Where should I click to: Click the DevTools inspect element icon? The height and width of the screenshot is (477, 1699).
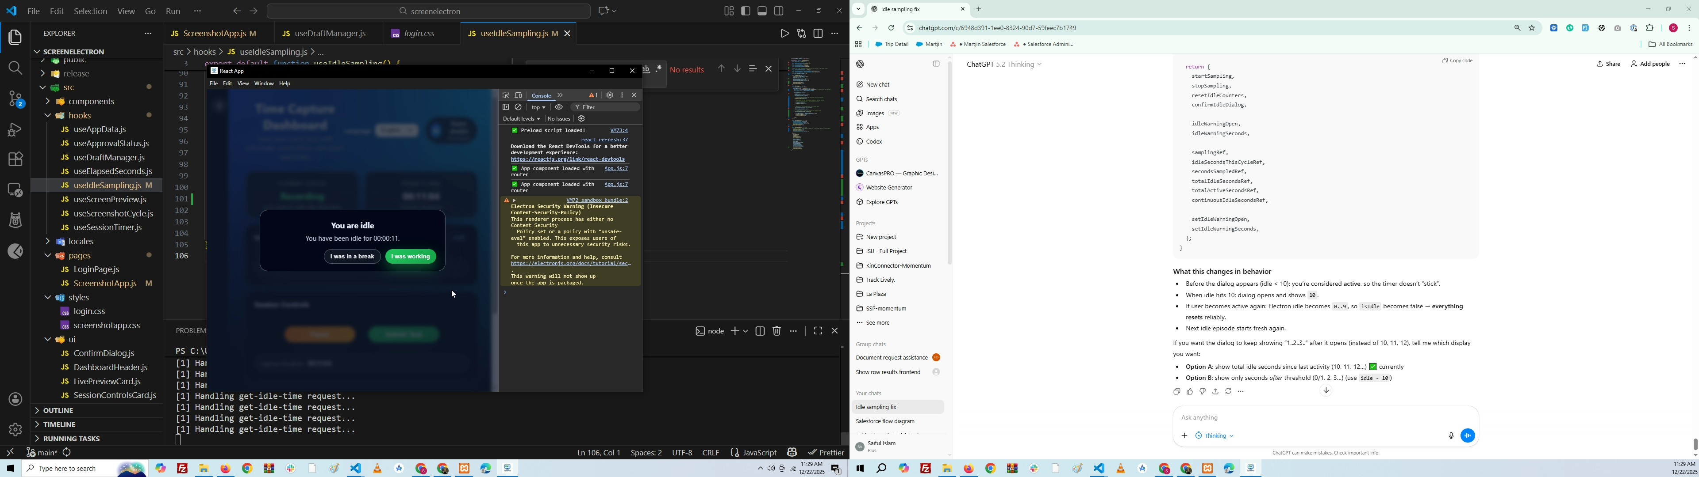point(506,95)
